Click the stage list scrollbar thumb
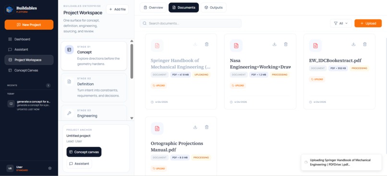The width and height of the screenshot is (387, 176). point(132,61)
